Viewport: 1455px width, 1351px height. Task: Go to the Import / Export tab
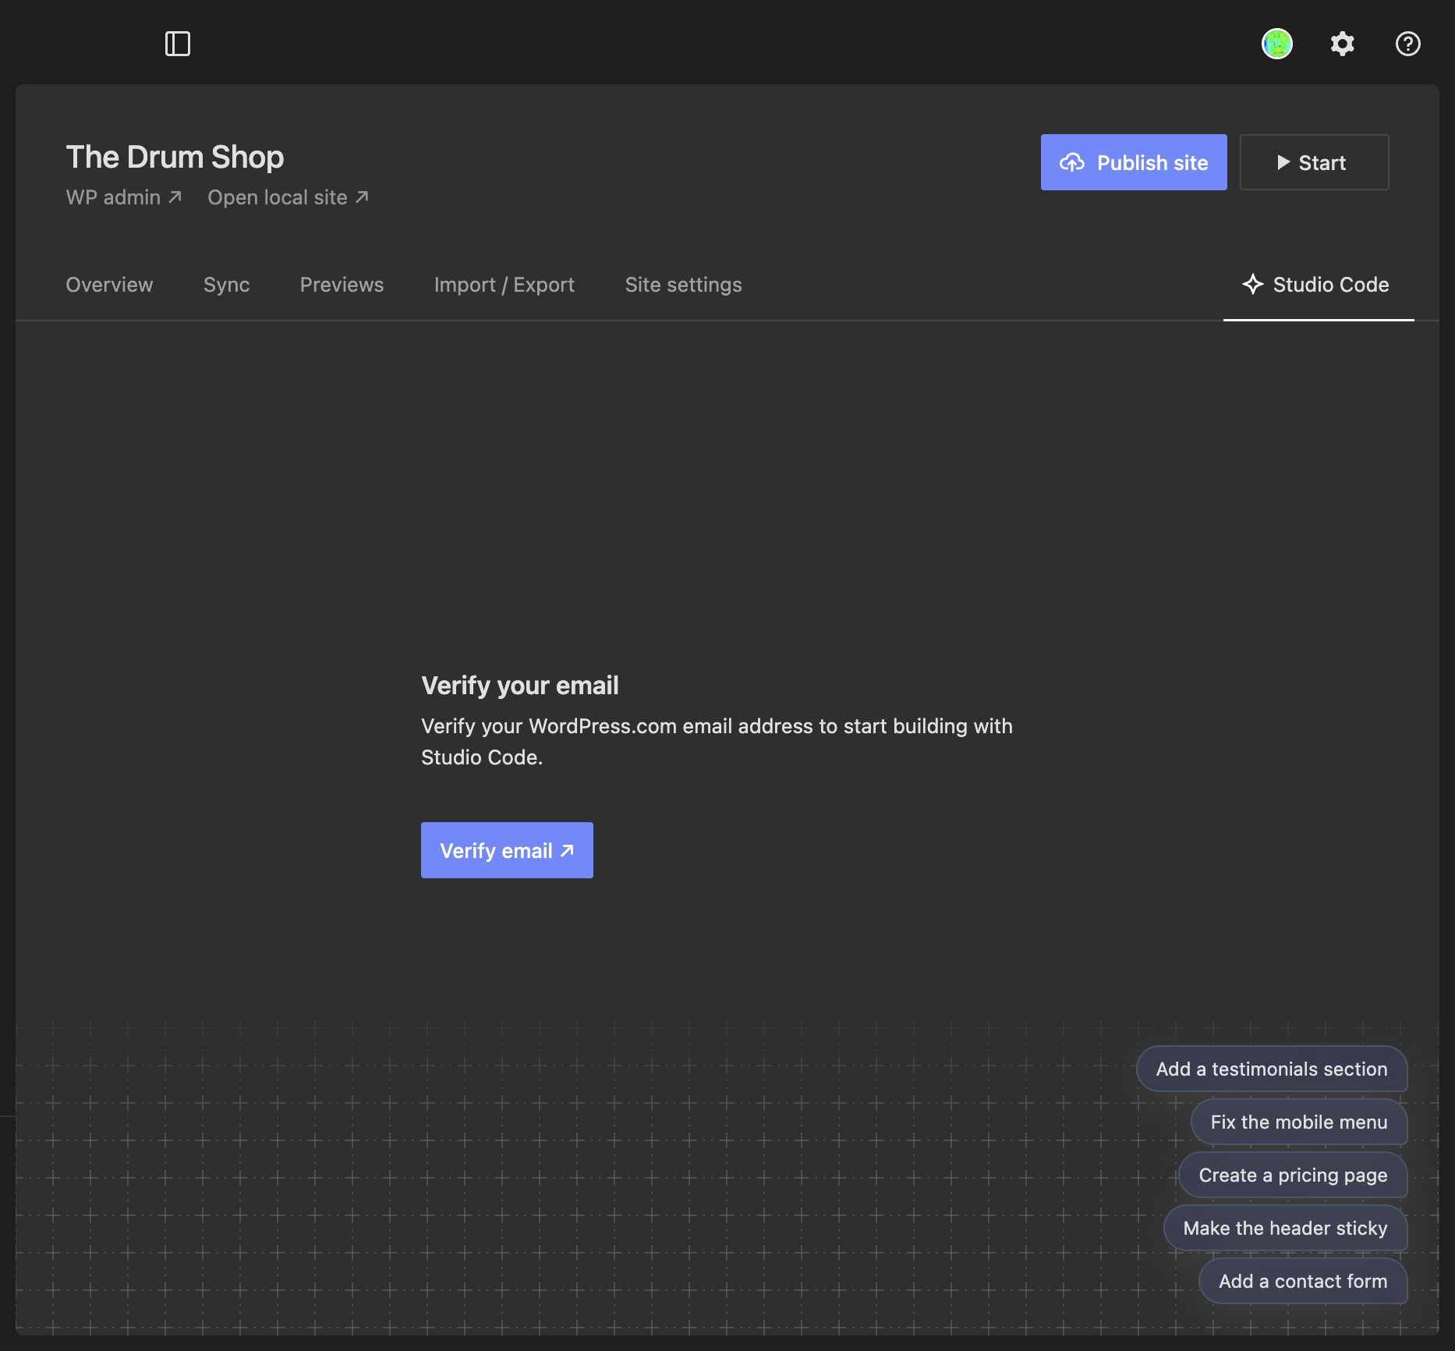pos(504,285)
